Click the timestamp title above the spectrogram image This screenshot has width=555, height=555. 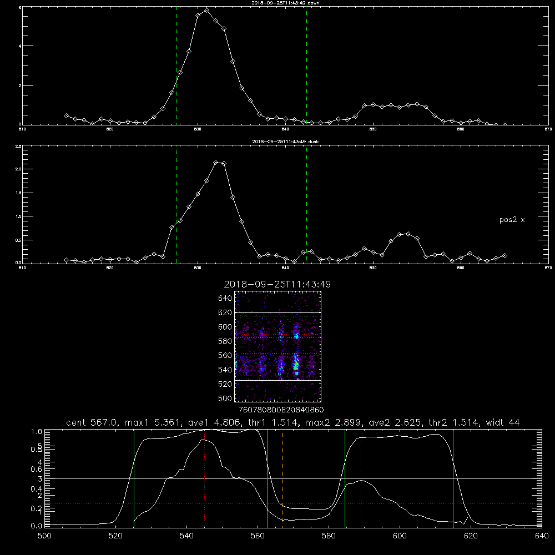coord(277,284)
